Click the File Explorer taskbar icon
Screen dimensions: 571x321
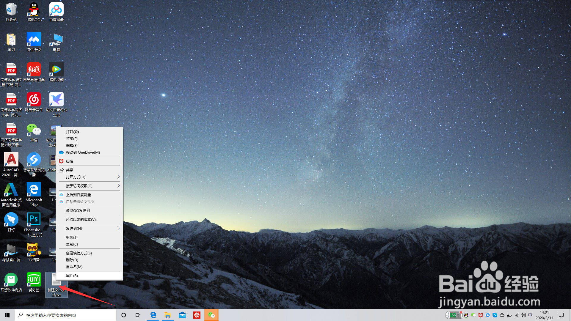pyautogui.click(x=168, y=315)
